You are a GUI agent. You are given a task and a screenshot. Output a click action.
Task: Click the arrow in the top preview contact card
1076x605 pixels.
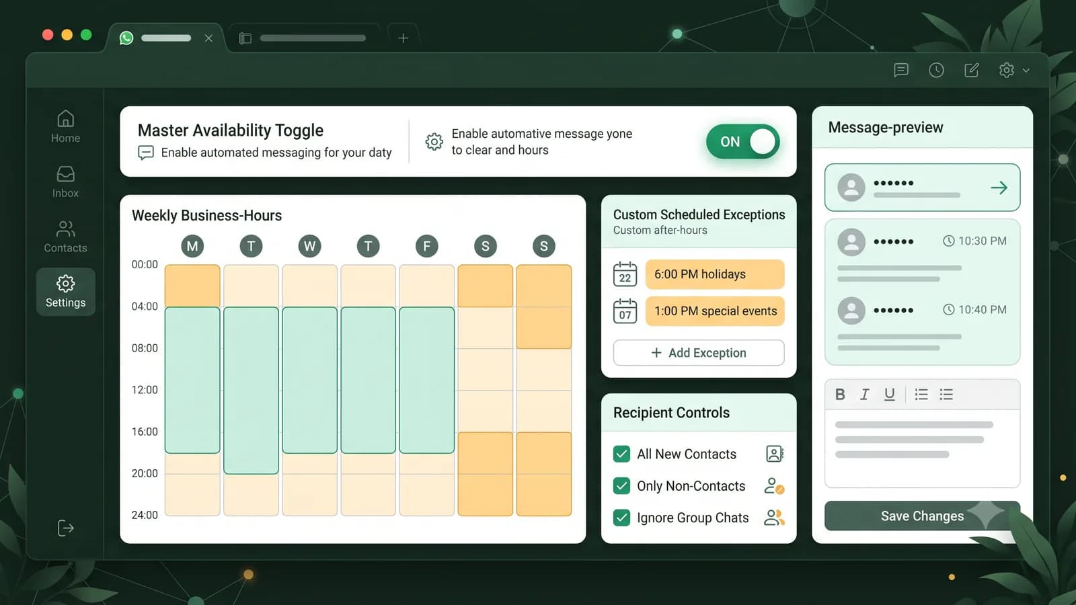click(999, 188)
